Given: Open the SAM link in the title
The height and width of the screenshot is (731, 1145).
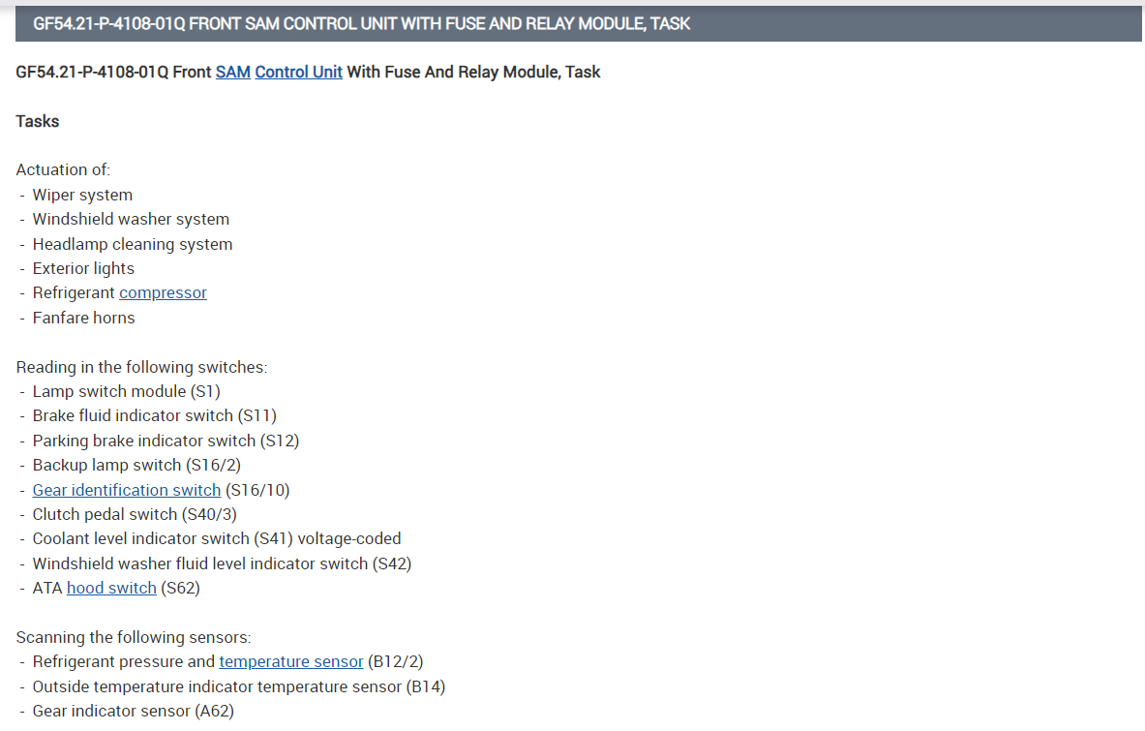Looking at the screenshot, I should point(232,72).
